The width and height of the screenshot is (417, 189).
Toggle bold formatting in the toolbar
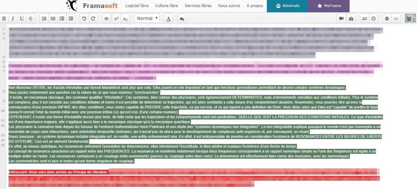point(4,19)
